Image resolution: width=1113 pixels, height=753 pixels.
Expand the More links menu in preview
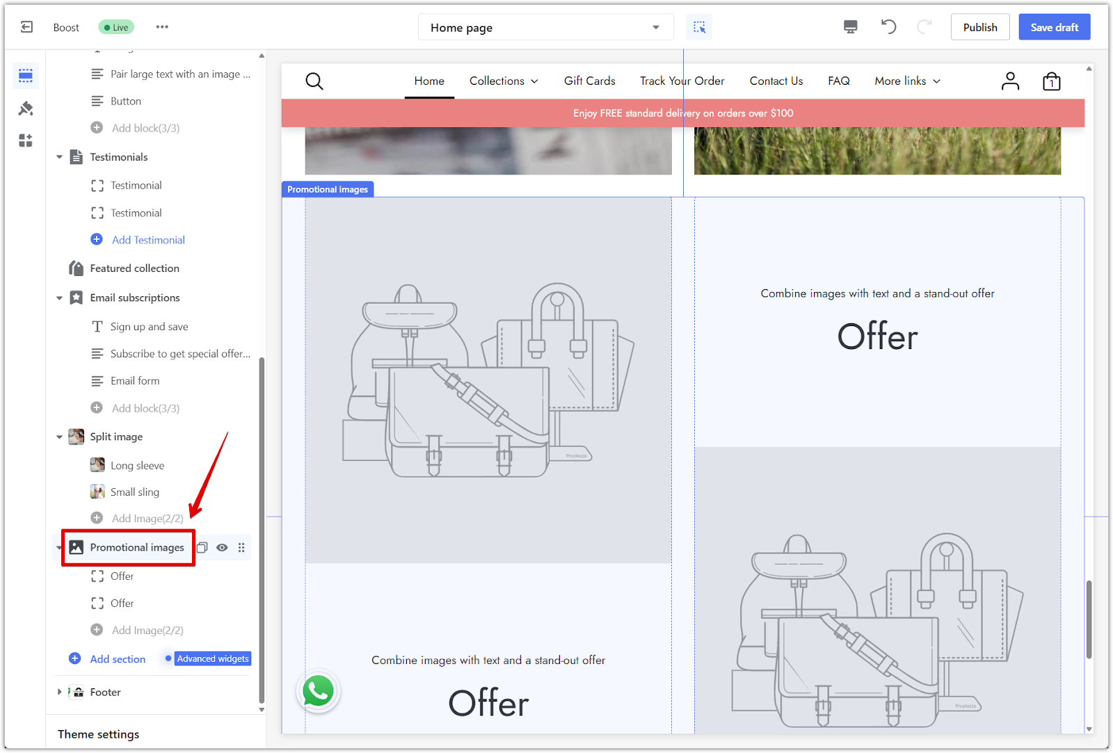coord(907,81)
